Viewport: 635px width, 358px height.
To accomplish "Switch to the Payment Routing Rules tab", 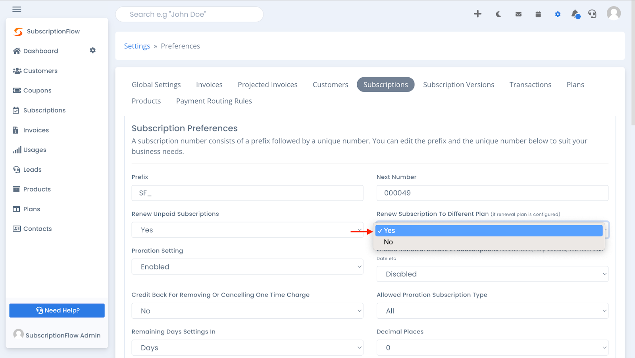I will (x=214, y=101).
